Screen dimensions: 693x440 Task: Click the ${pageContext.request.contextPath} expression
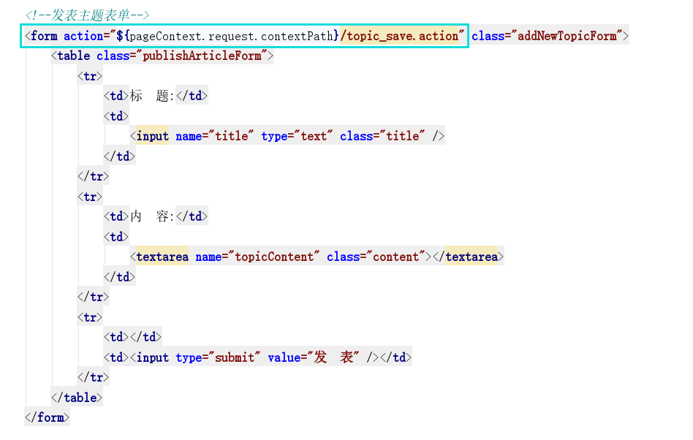coord(227,36)
